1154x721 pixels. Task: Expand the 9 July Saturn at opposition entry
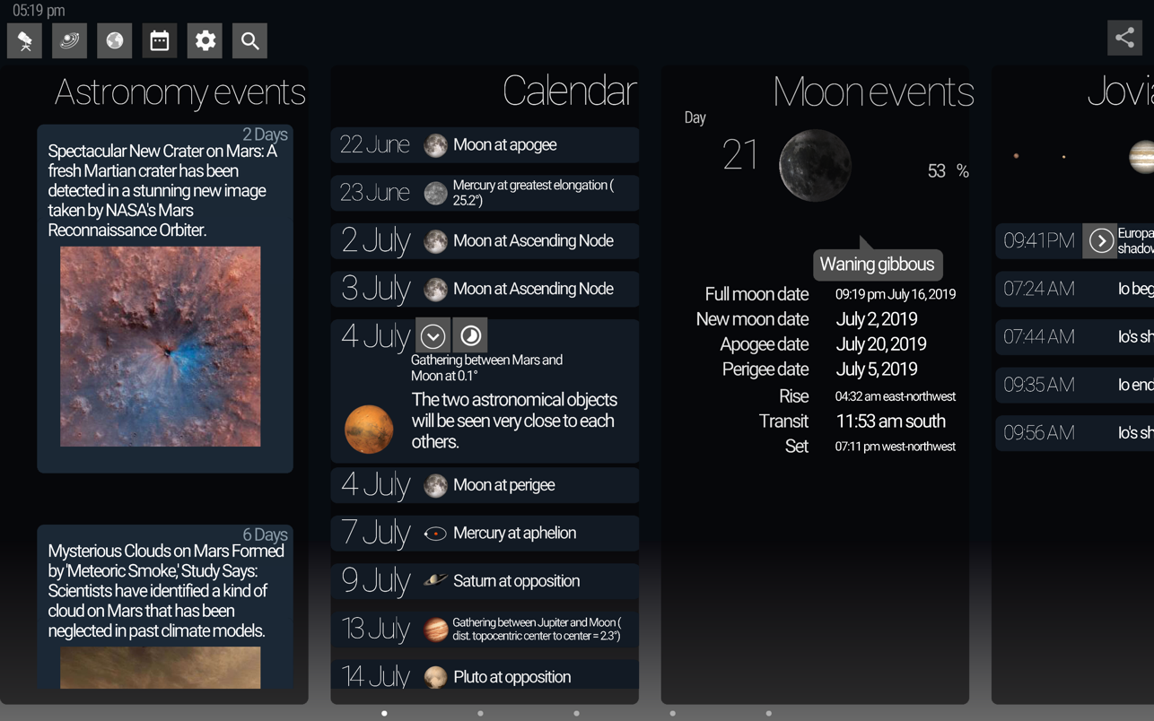485,581
